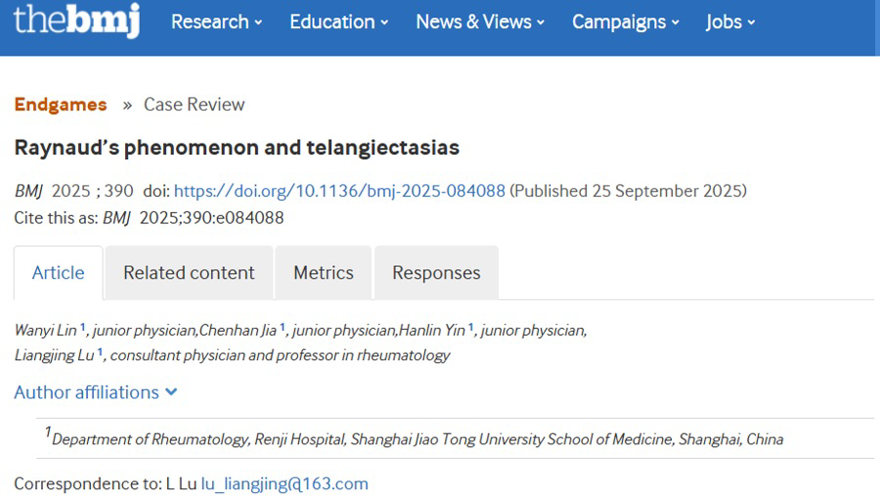
Task: Expand the Campaigns dropdown
Action: click(625, 22)
